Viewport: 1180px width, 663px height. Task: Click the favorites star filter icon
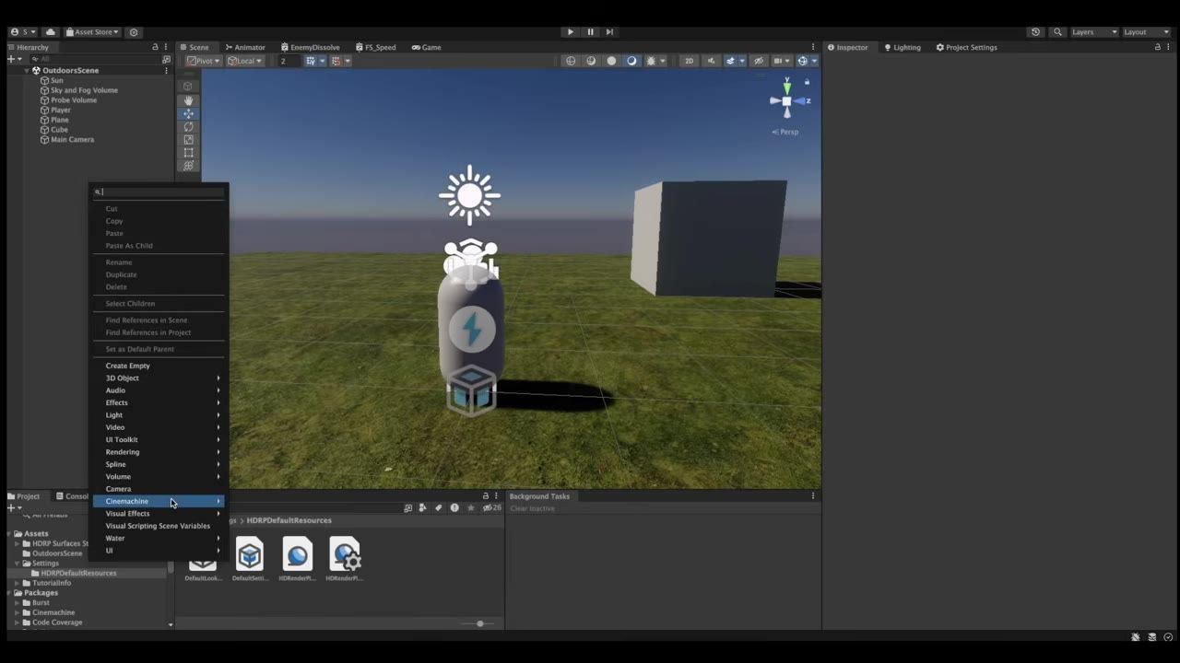tap(471, 507)
